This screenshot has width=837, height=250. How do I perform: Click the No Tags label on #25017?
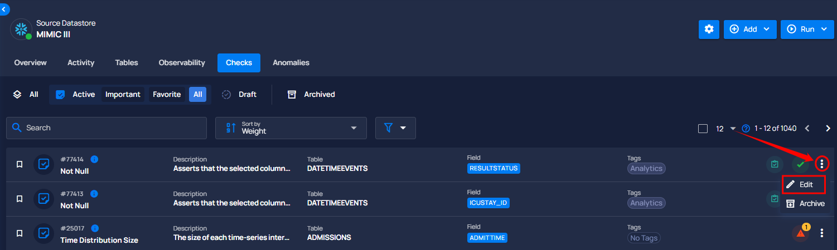point(644,238)
